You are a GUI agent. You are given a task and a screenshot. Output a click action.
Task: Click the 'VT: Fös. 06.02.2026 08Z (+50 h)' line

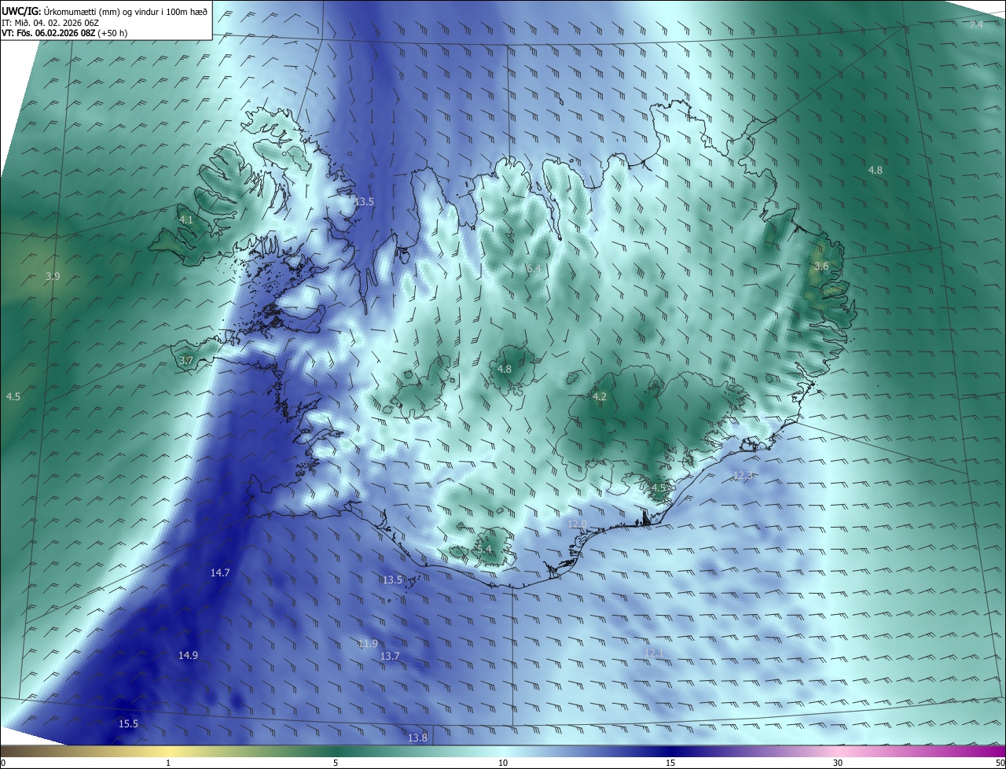pos(64,33)
